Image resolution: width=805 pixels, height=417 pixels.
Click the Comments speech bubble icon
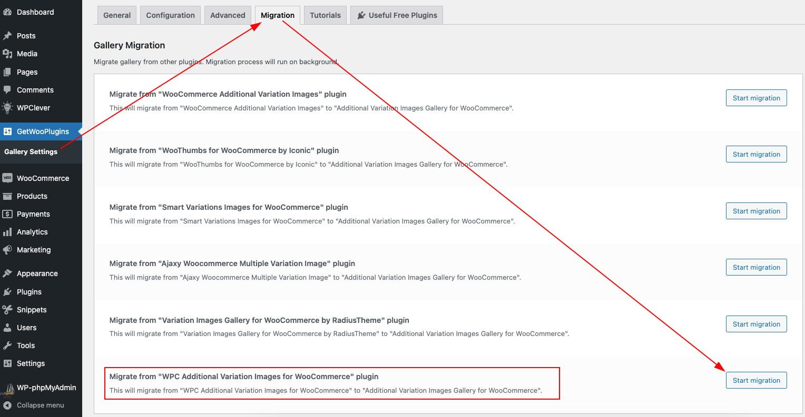7,90
